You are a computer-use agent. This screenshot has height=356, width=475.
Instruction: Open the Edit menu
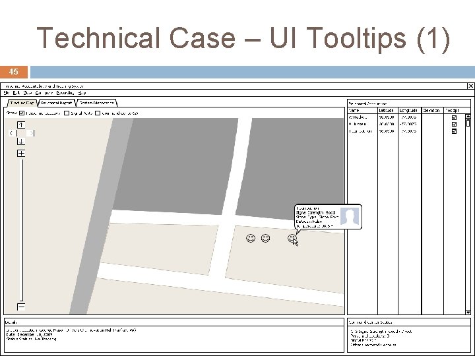(16, 93)
